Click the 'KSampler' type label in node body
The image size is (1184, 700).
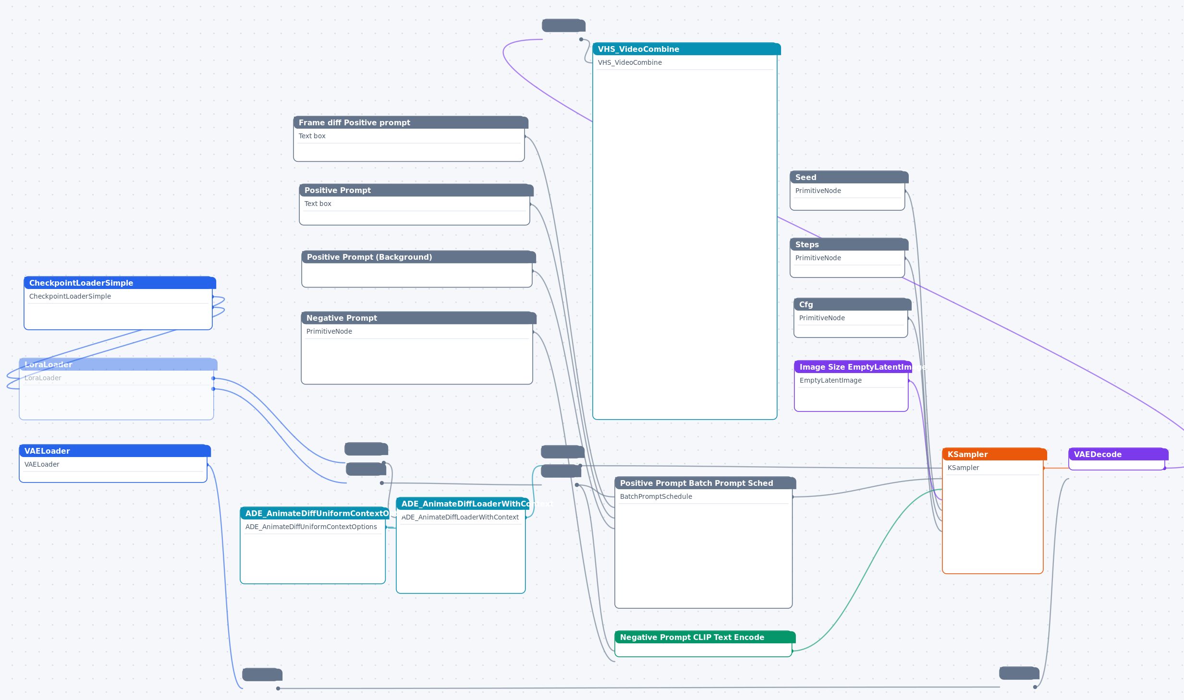(x=963, y=468)
